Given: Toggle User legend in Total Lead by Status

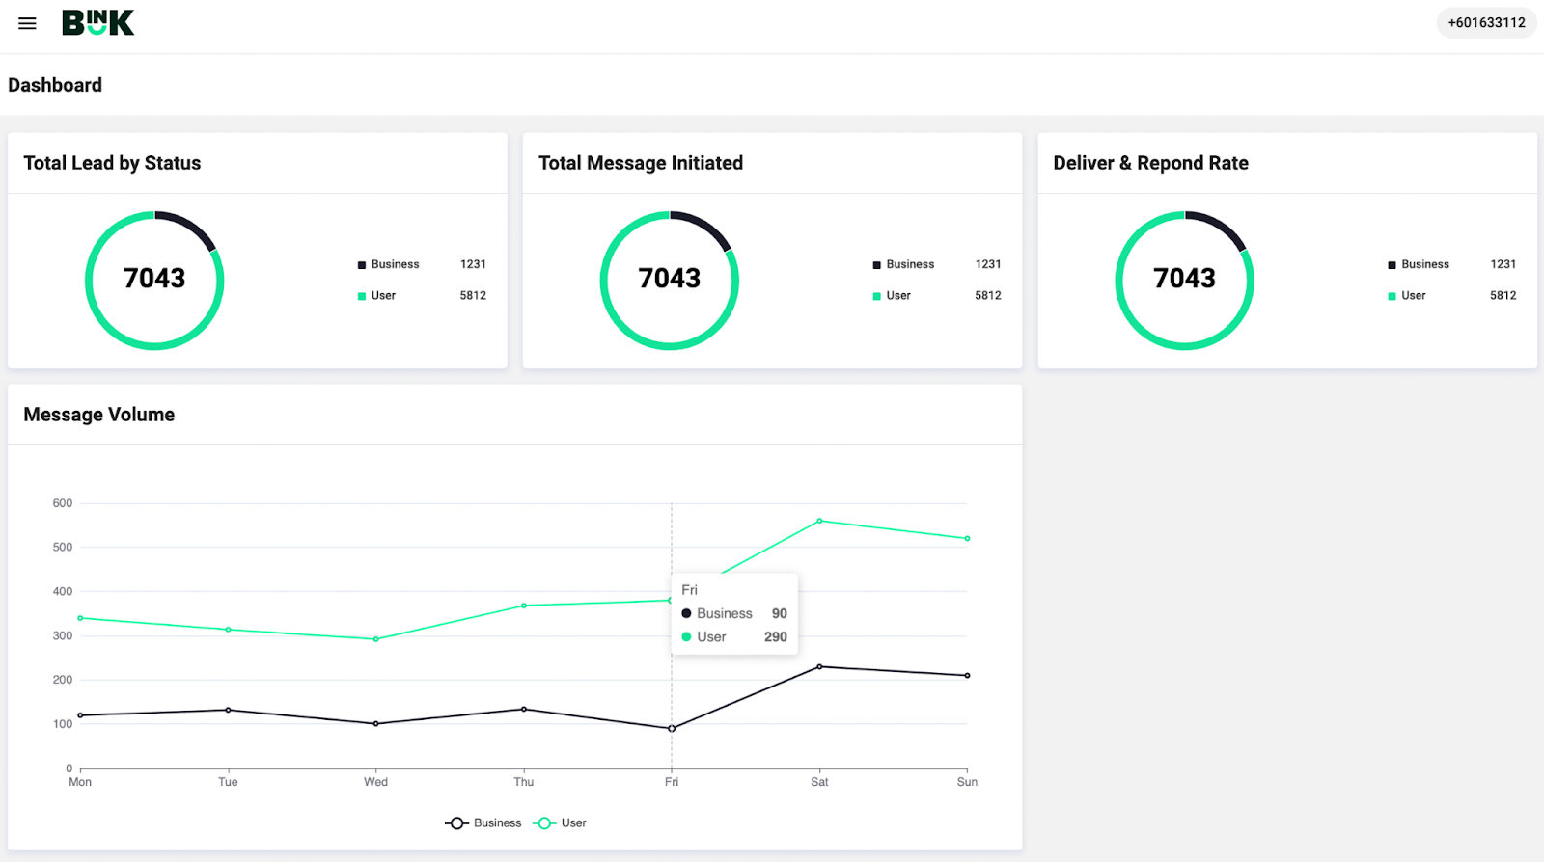Looking at the screenshot, I should (376, 296).
